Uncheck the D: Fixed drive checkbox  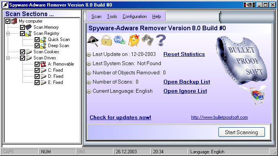(37, 76)
